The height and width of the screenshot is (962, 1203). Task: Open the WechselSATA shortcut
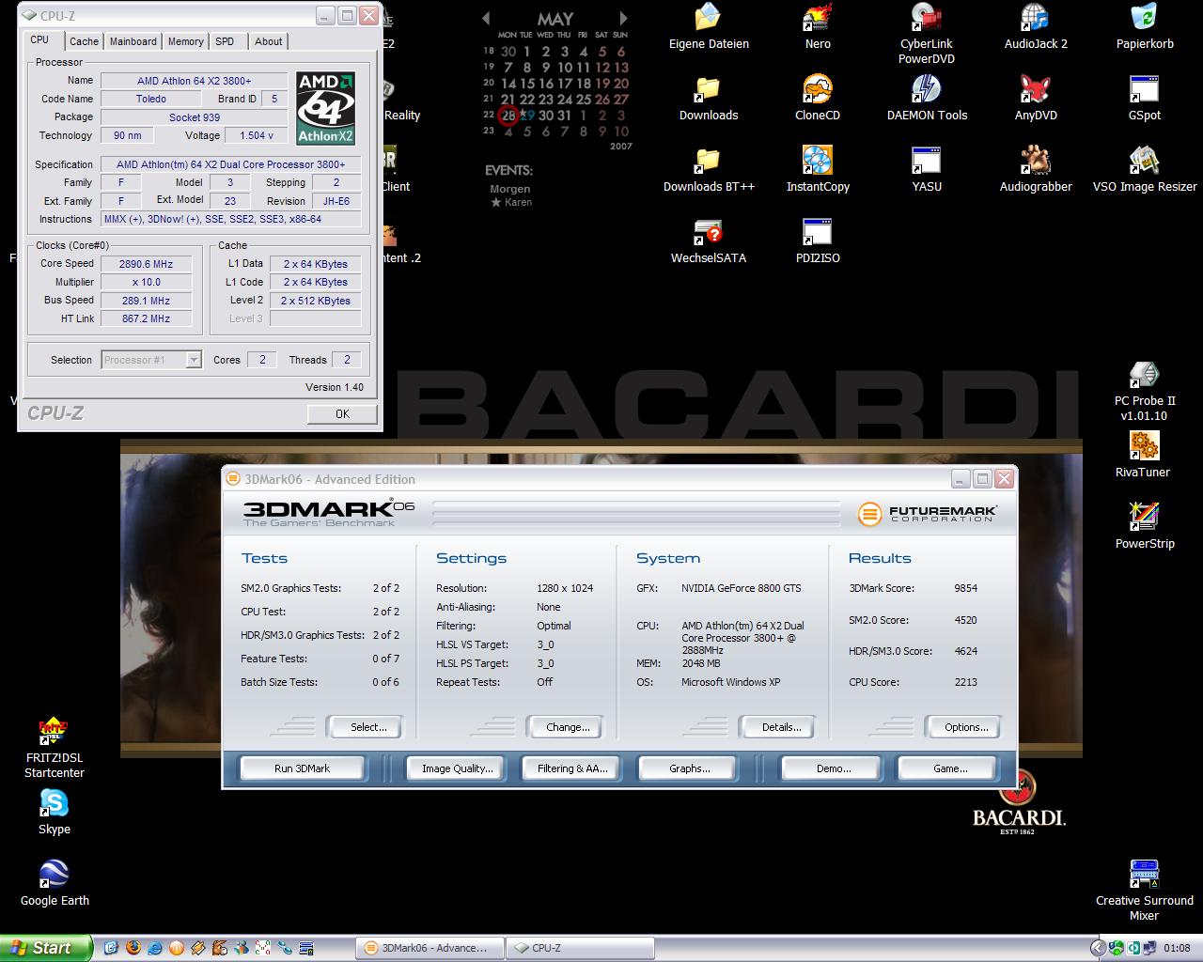click(x=709, y=241)
